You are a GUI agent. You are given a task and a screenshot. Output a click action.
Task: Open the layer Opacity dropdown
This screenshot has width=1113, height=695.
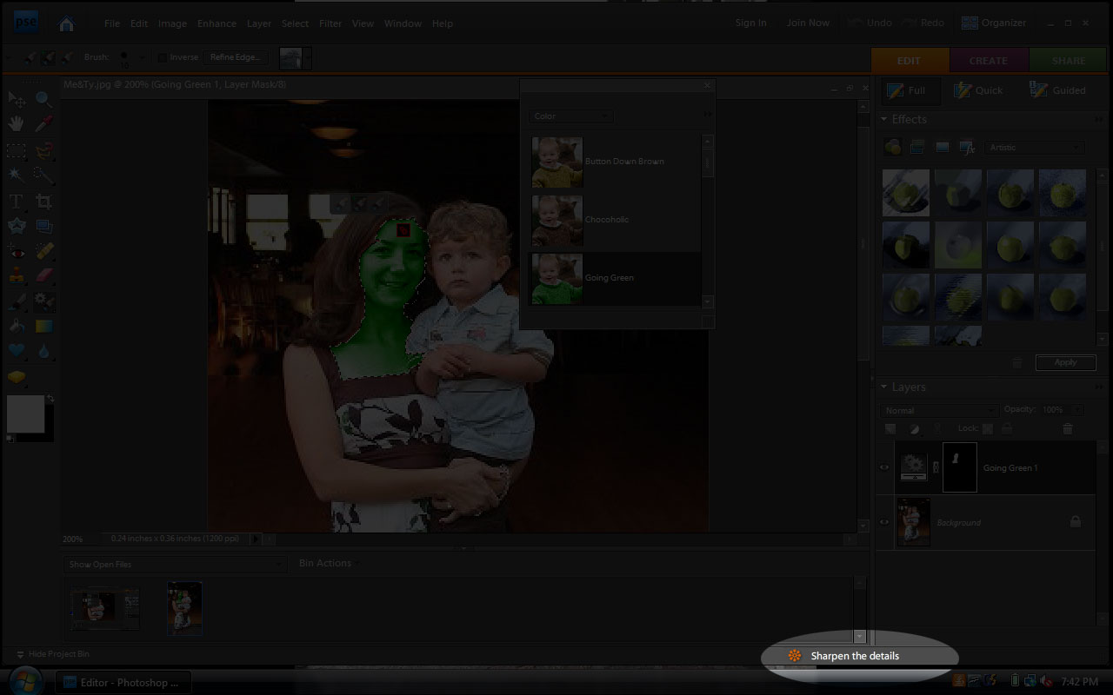[1078, 410]
